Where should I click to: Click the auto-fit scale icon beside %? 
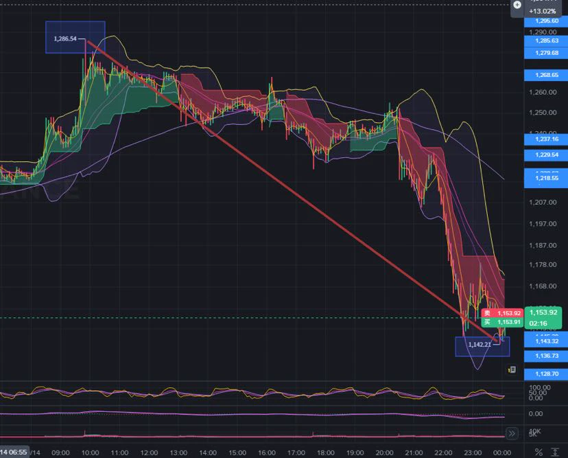tap(555, 453)
